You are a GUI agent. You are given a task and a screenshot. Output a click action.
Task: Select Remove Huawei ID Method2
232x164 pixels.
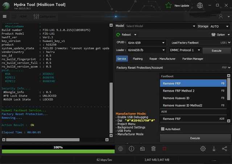pos(193,105)
